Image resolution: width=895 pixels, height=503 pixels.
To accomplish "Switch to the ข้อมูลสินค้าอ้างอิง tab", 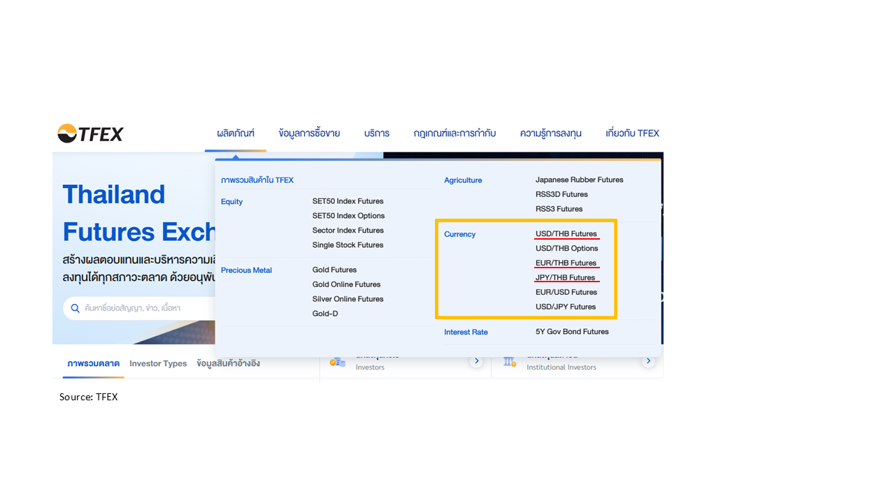I will (229, 364).
